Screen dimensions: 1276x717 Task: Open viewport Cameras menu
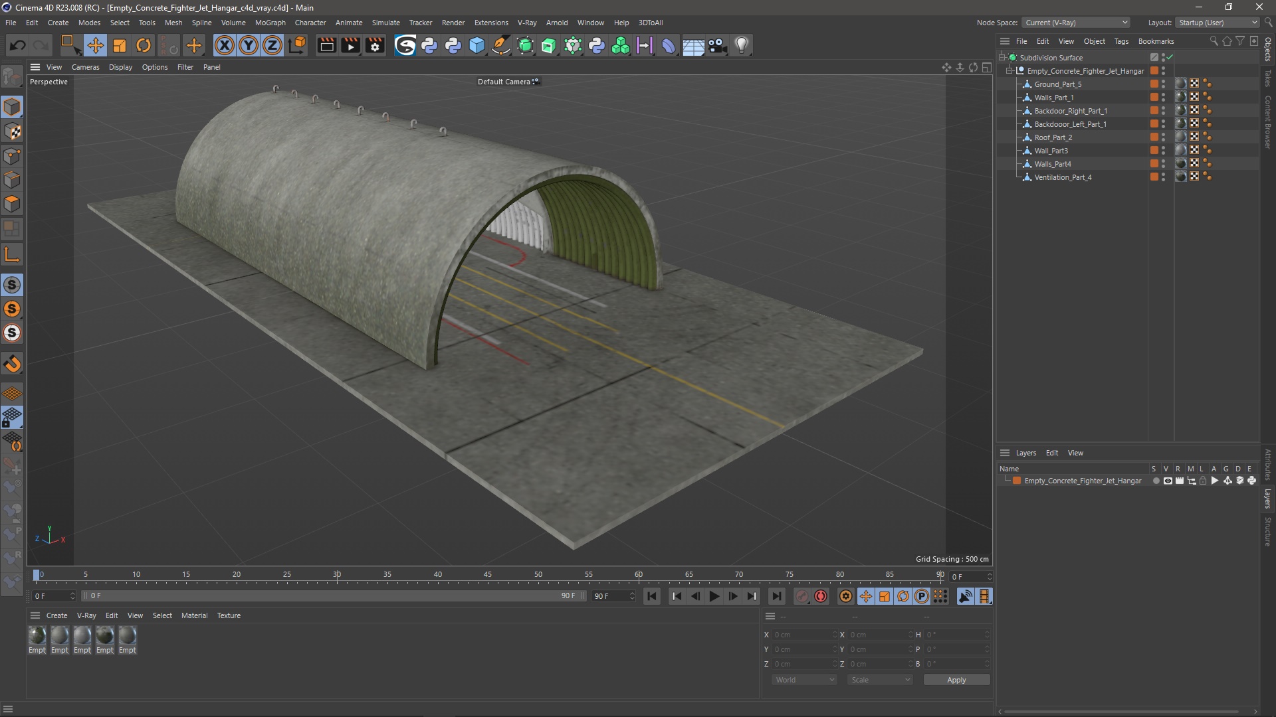(x=85, y=67)
